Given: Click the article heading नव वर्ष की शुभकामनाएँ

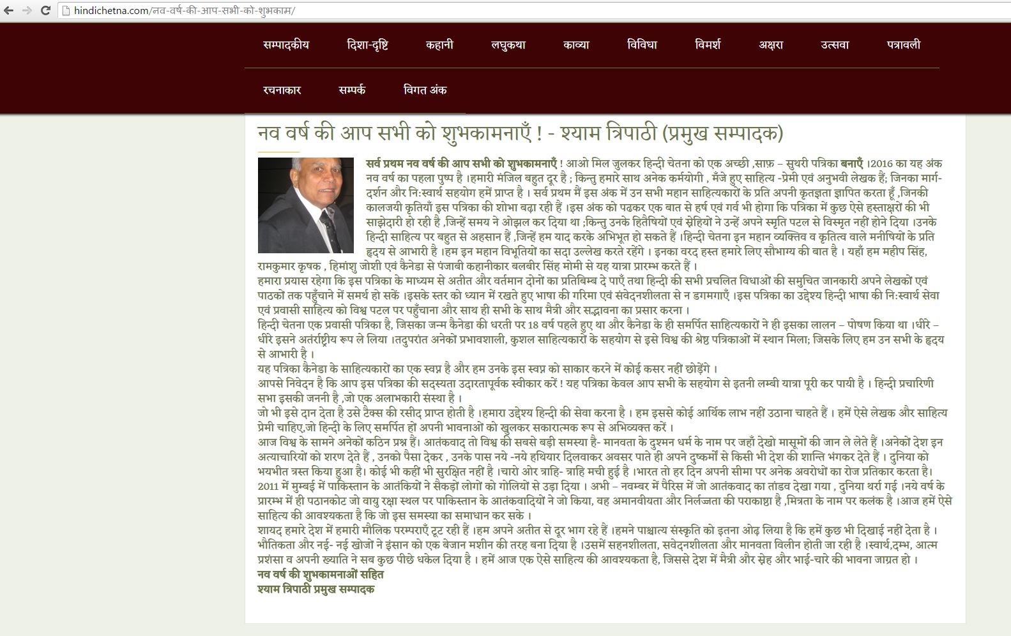Looking at the screenshot, I should point(520,133).
